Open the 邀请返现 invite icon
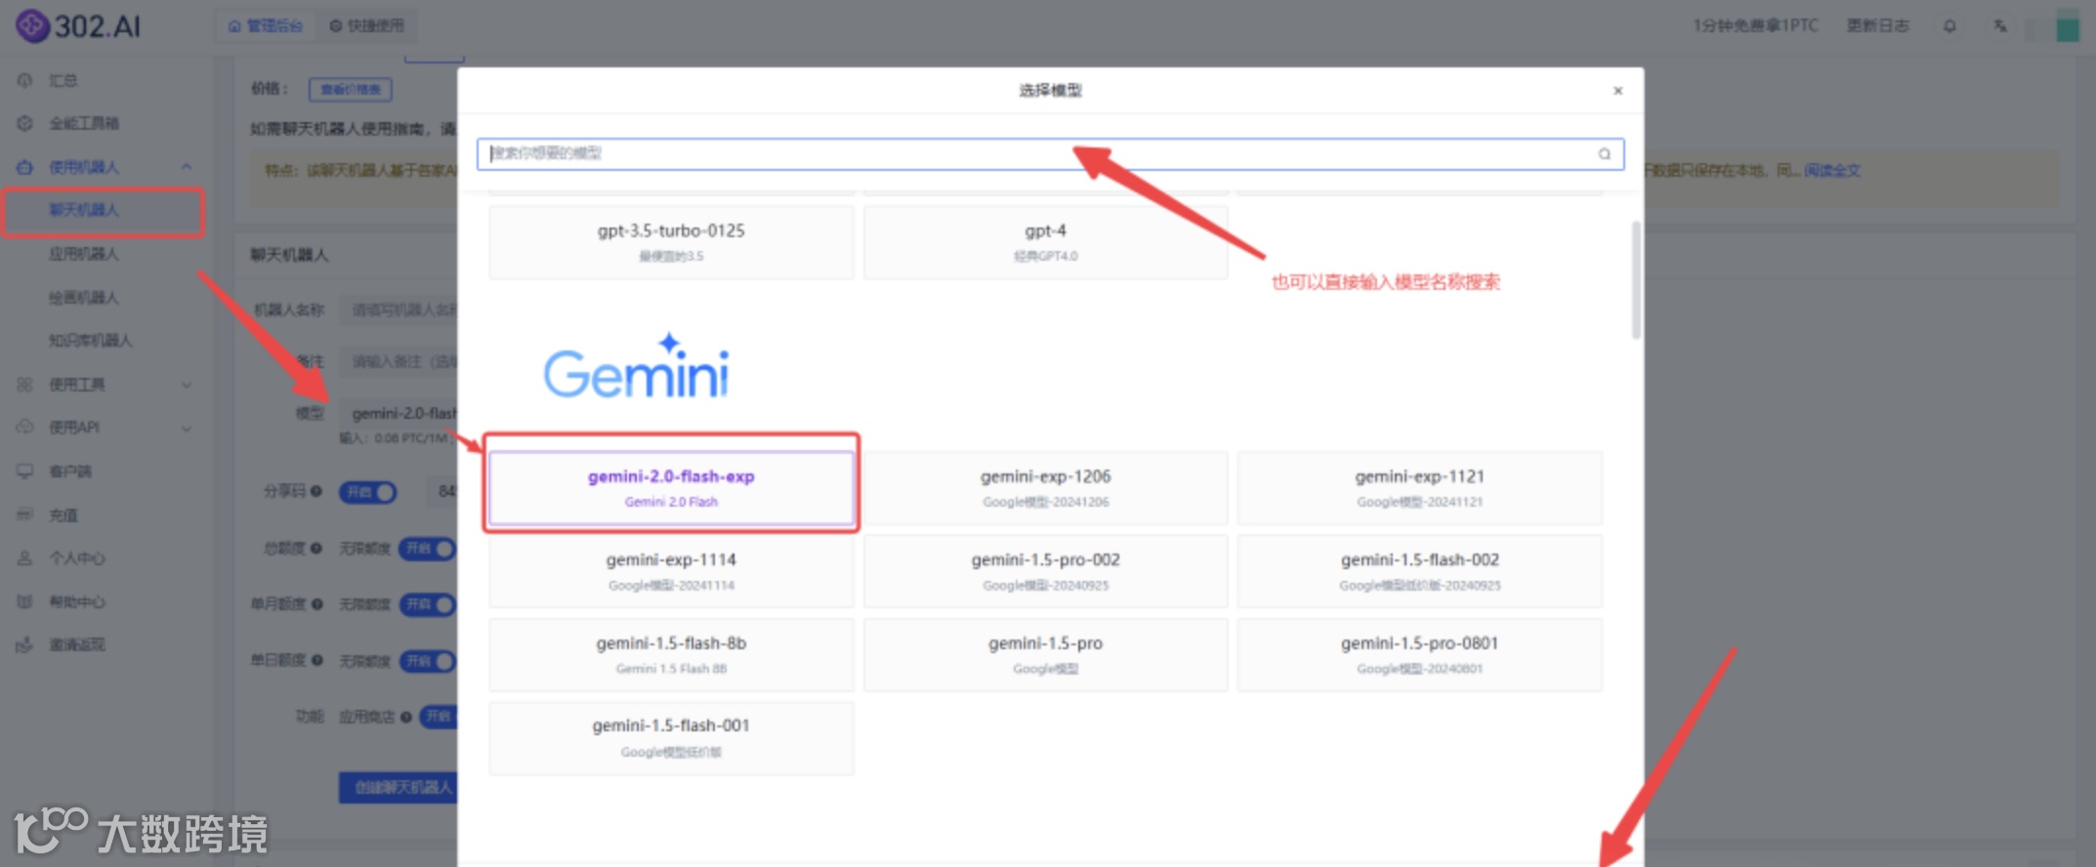Image resolution: width=2096 pixels, height=867 pixels. [x=25, y=644]
